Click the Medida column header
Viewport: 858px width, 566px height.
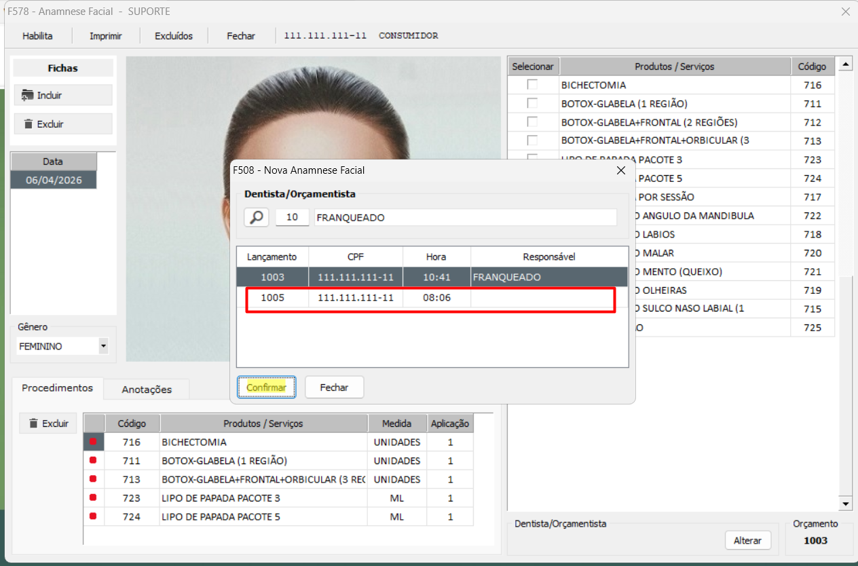[397, 423]
